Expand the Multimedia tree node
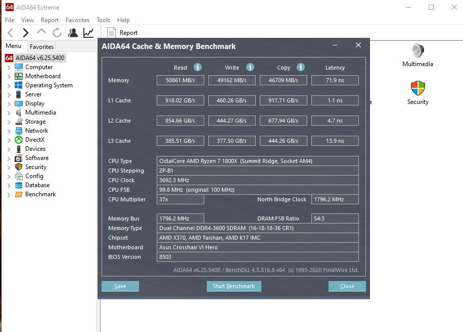The height and width of the screenshot is (332, 463). [x=9, y=113]
